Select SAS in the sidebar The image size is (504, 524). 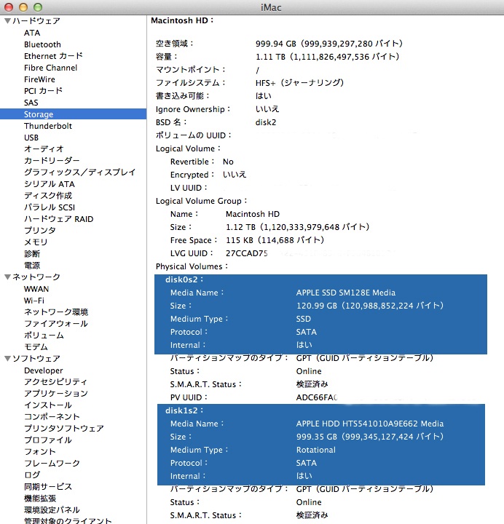[31, 103]
